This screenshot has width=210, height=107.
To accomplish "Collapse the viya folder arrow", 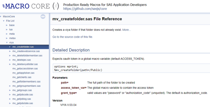I will point(7,42).
